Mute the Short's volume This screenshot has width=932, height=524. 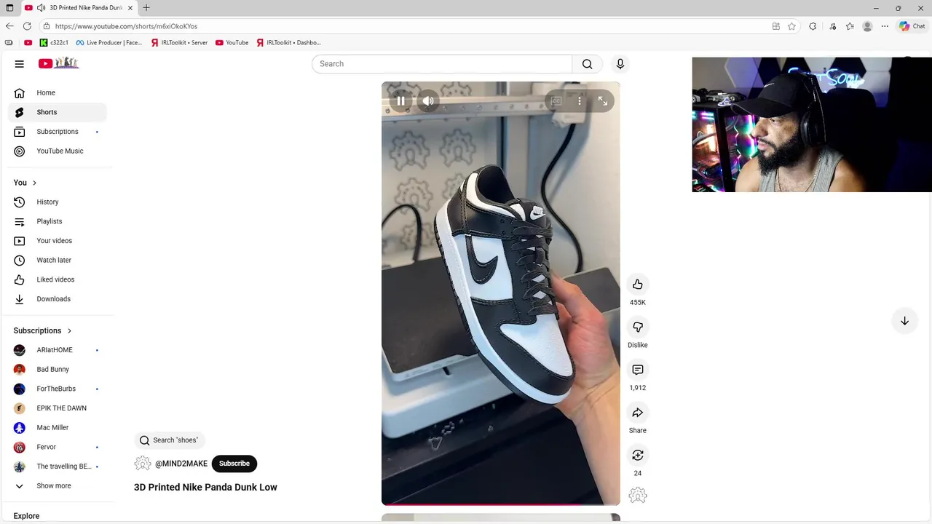[x=428, y=101]
